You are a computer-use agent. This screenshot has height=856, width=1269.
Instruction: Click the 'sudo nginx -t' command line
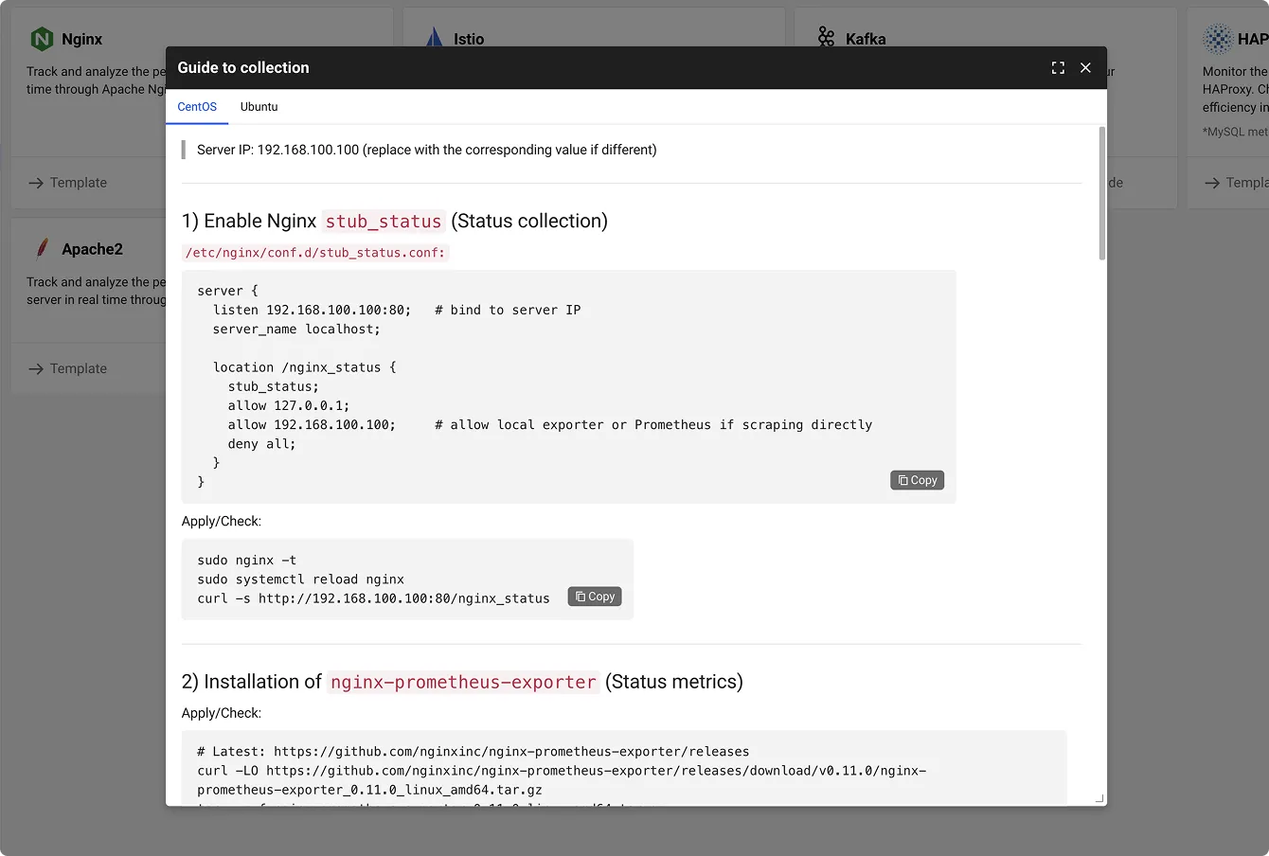point(246,561)
